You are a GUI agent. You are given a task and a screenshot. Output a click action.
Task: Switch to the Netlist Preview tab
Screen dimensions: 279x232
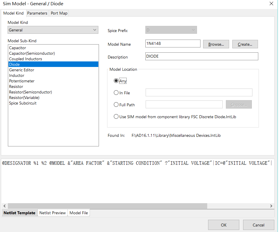pyautogui.click(x=52, y=213)
